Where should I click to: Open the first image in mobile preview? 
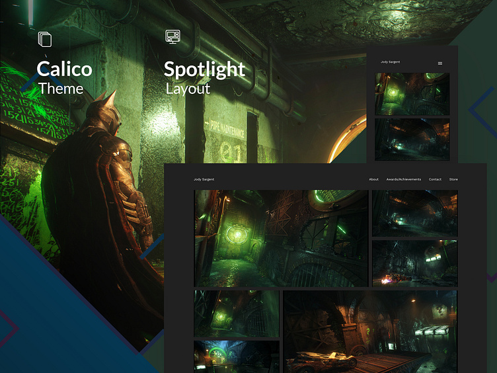click(412, 94)
